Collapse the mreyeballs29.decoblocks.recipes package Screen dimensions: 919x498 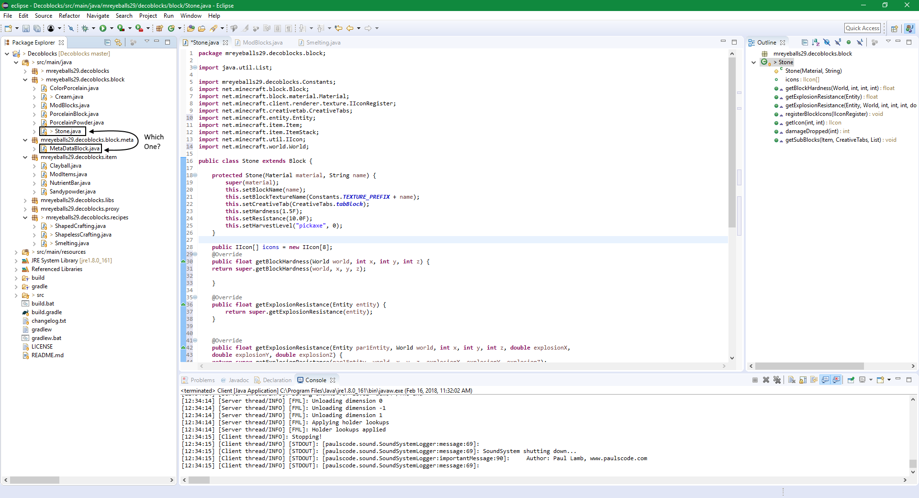pyautogui.click(x=25, y=217)
